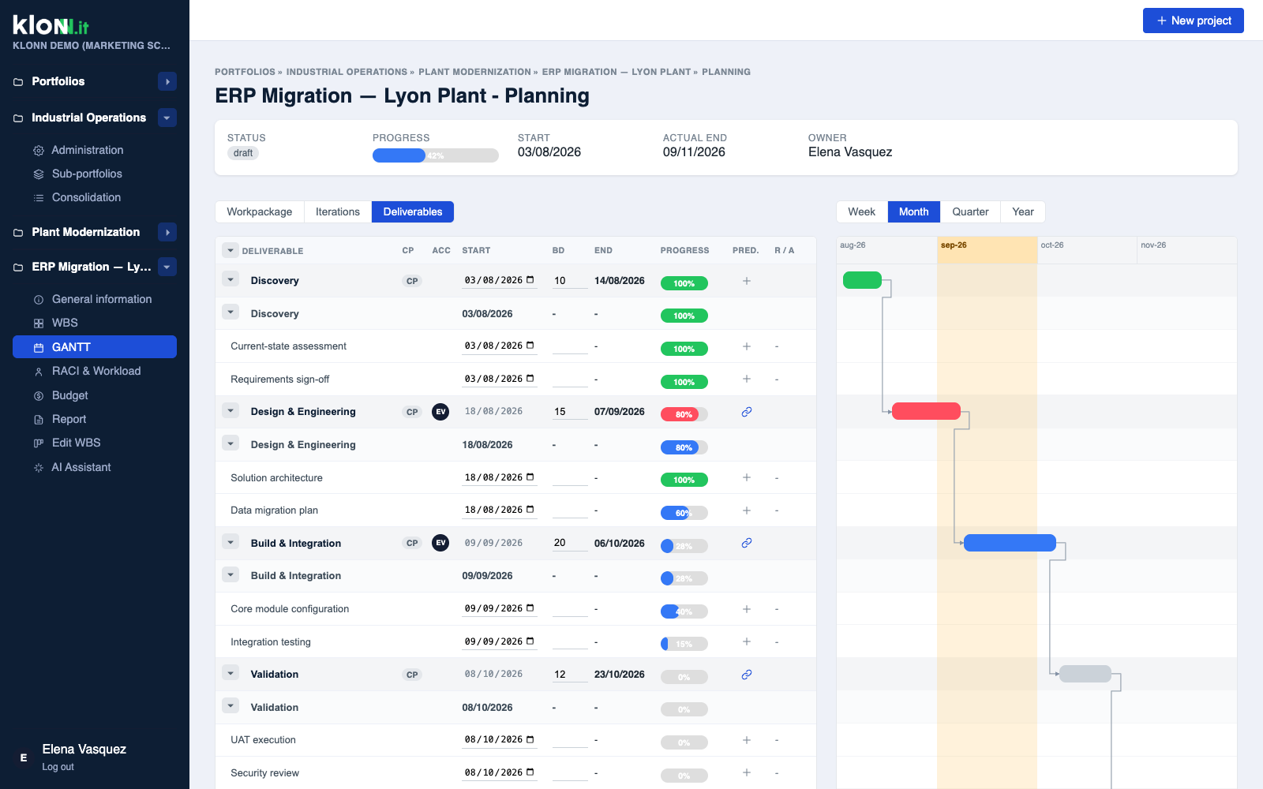Click plus icon on Integration testing row
The height and width of the screenshot is (789, 1263).
pos(746,641)
